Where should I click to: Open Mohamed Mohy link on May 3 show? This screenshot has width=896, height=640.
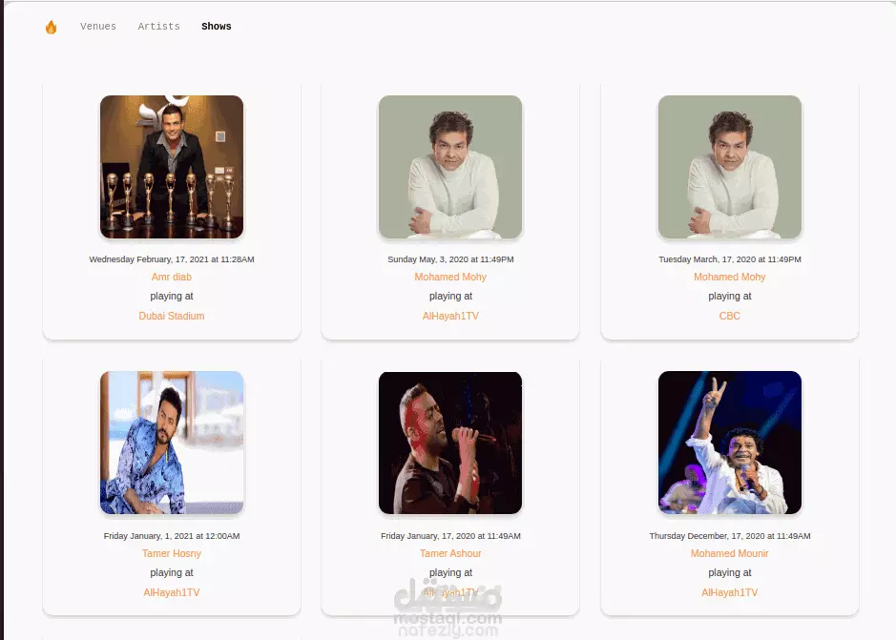(450, 277)
